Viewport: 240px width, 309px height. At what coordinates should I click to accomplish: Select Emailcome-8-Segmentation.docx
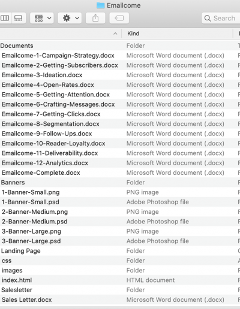(x=120, y=124)
